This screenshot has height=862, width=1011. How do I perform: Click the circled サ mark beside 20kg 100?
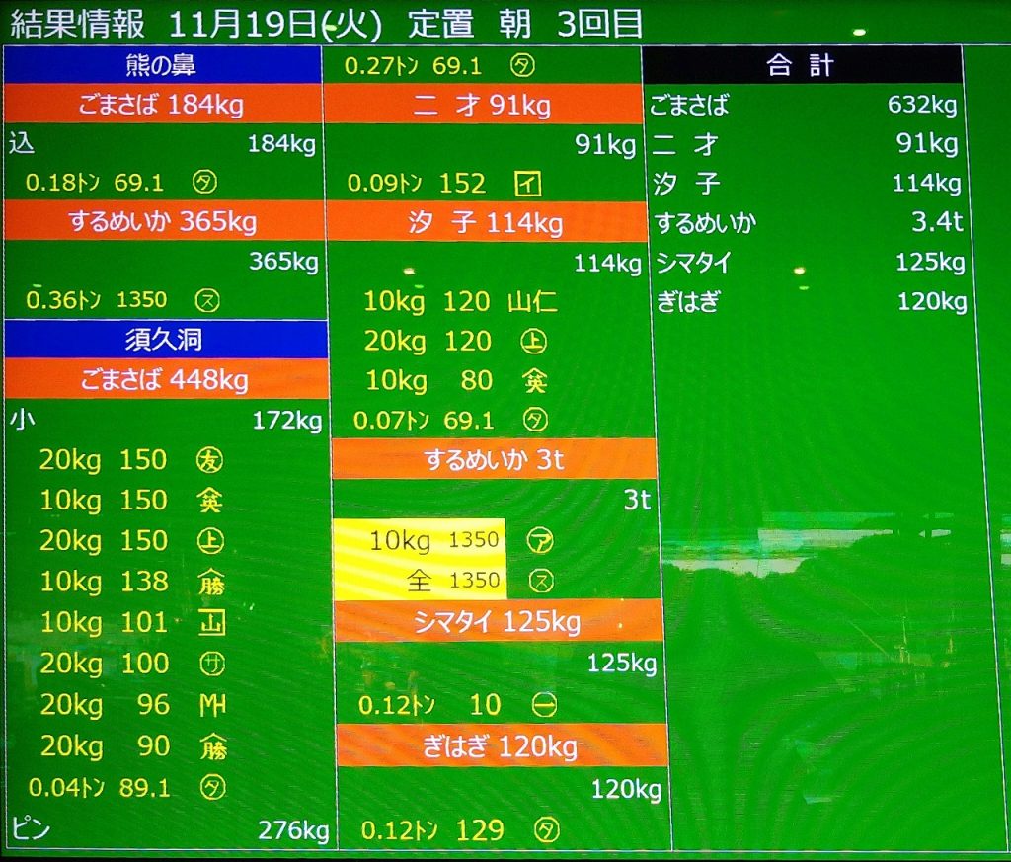[211, 665]
